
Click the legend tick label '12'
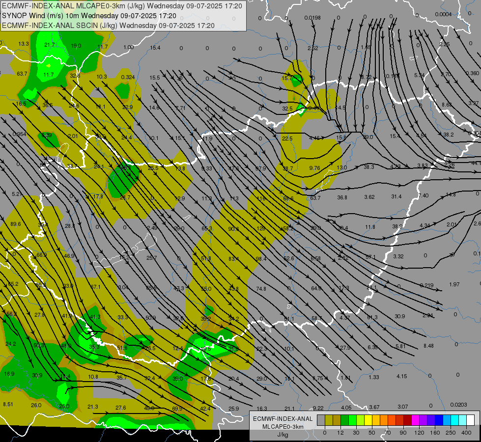click(340, 433)
